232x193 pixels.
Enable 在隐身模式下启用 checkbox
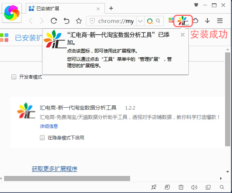coord(42,138)
